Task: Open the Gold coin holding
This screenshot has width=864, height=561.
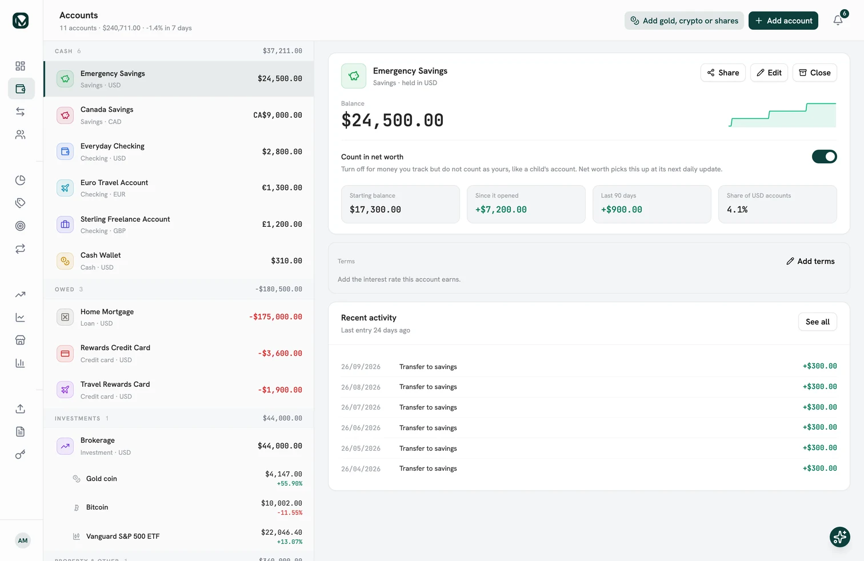Action: tap(179, 479)
